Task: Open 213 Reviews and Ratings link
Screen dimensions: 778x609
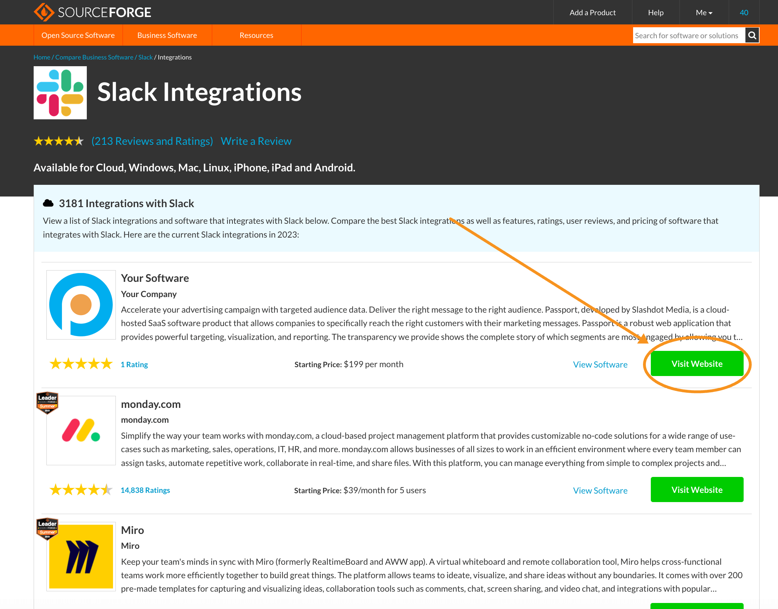Action: coord(152,141)
